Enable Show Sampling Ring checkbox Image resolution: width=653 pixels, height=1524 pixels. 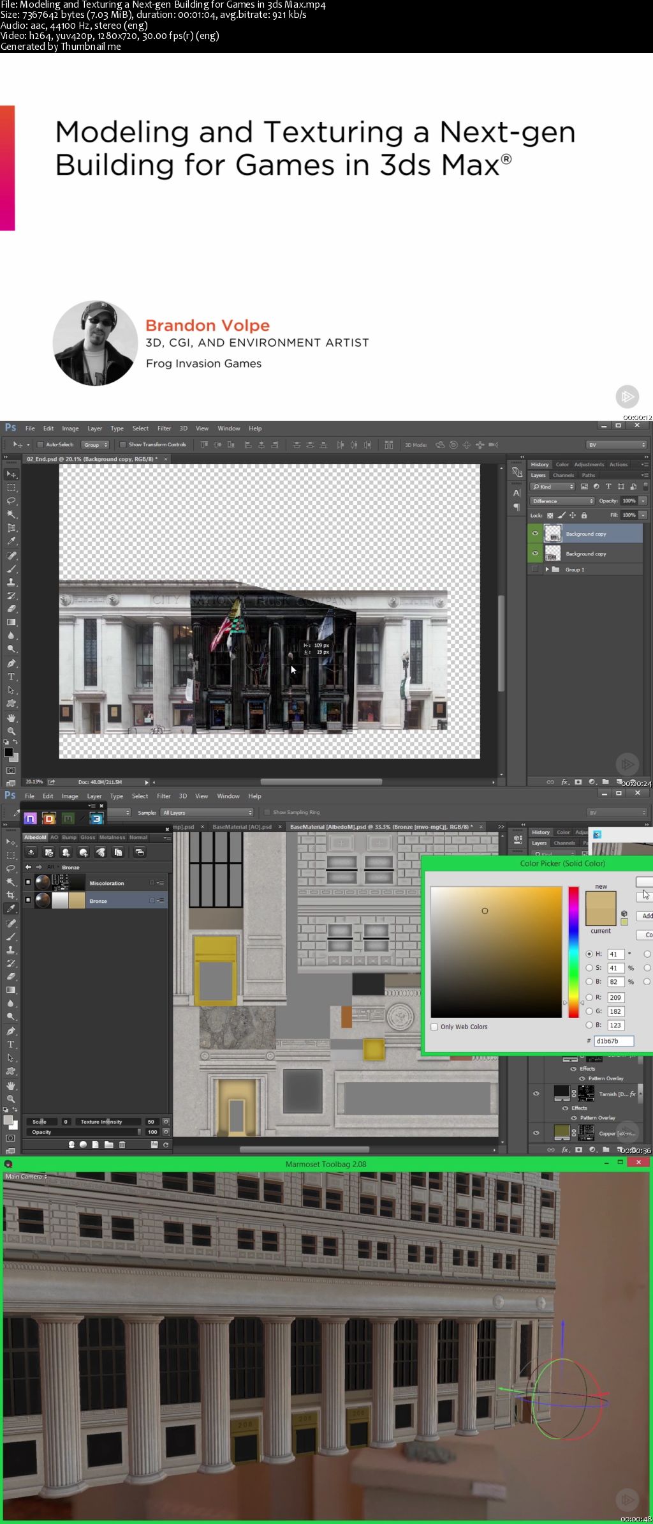tap(267, 812)
